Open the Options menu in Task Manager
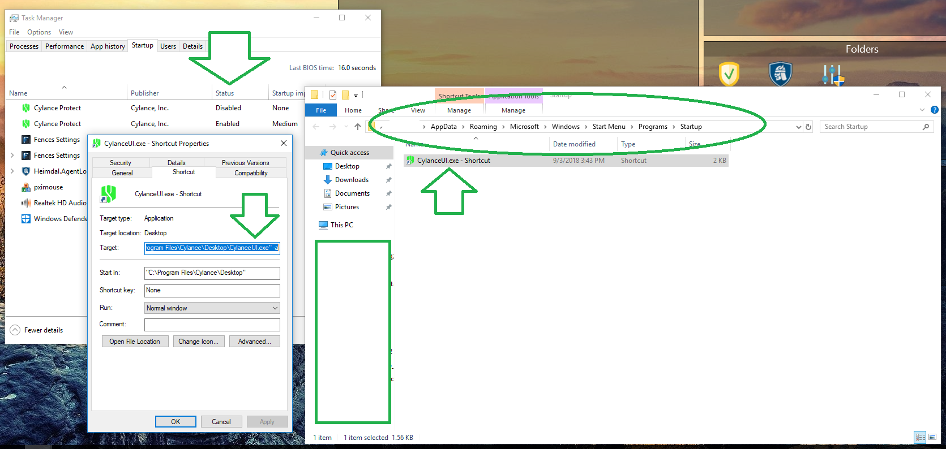 (39, 32)
